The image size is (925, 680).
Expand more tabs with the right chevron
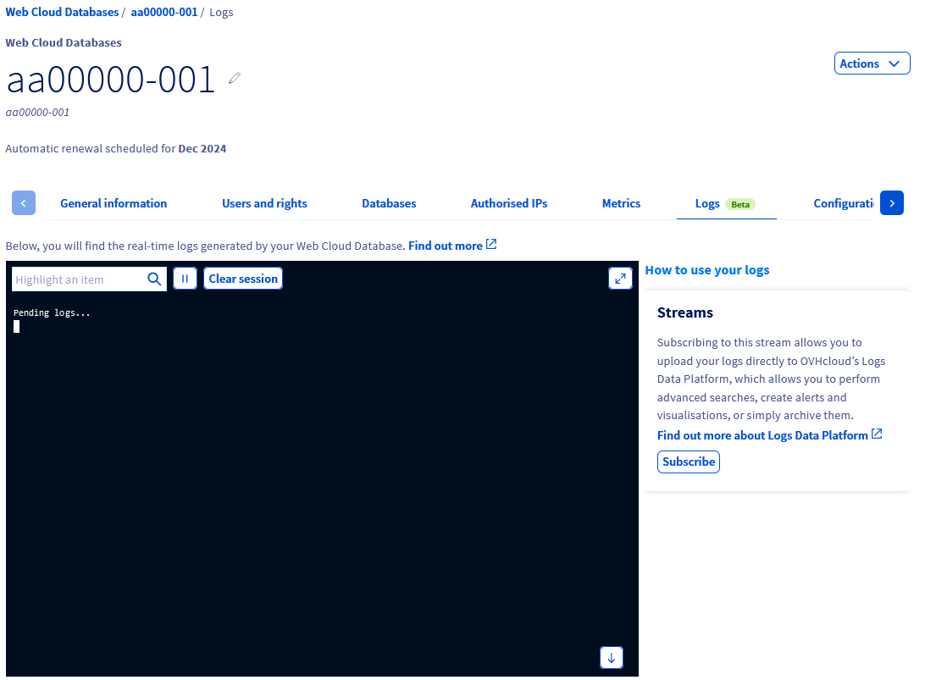[891, 202]
